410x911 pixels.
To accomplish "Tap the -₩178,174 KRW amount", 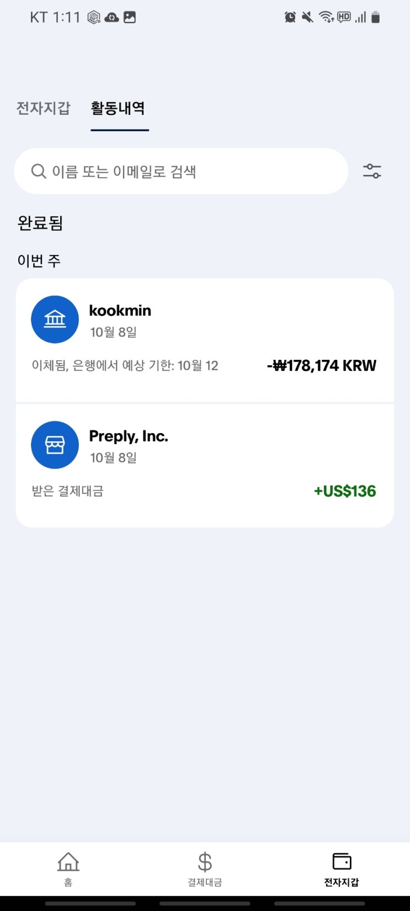I will [322, 365].
